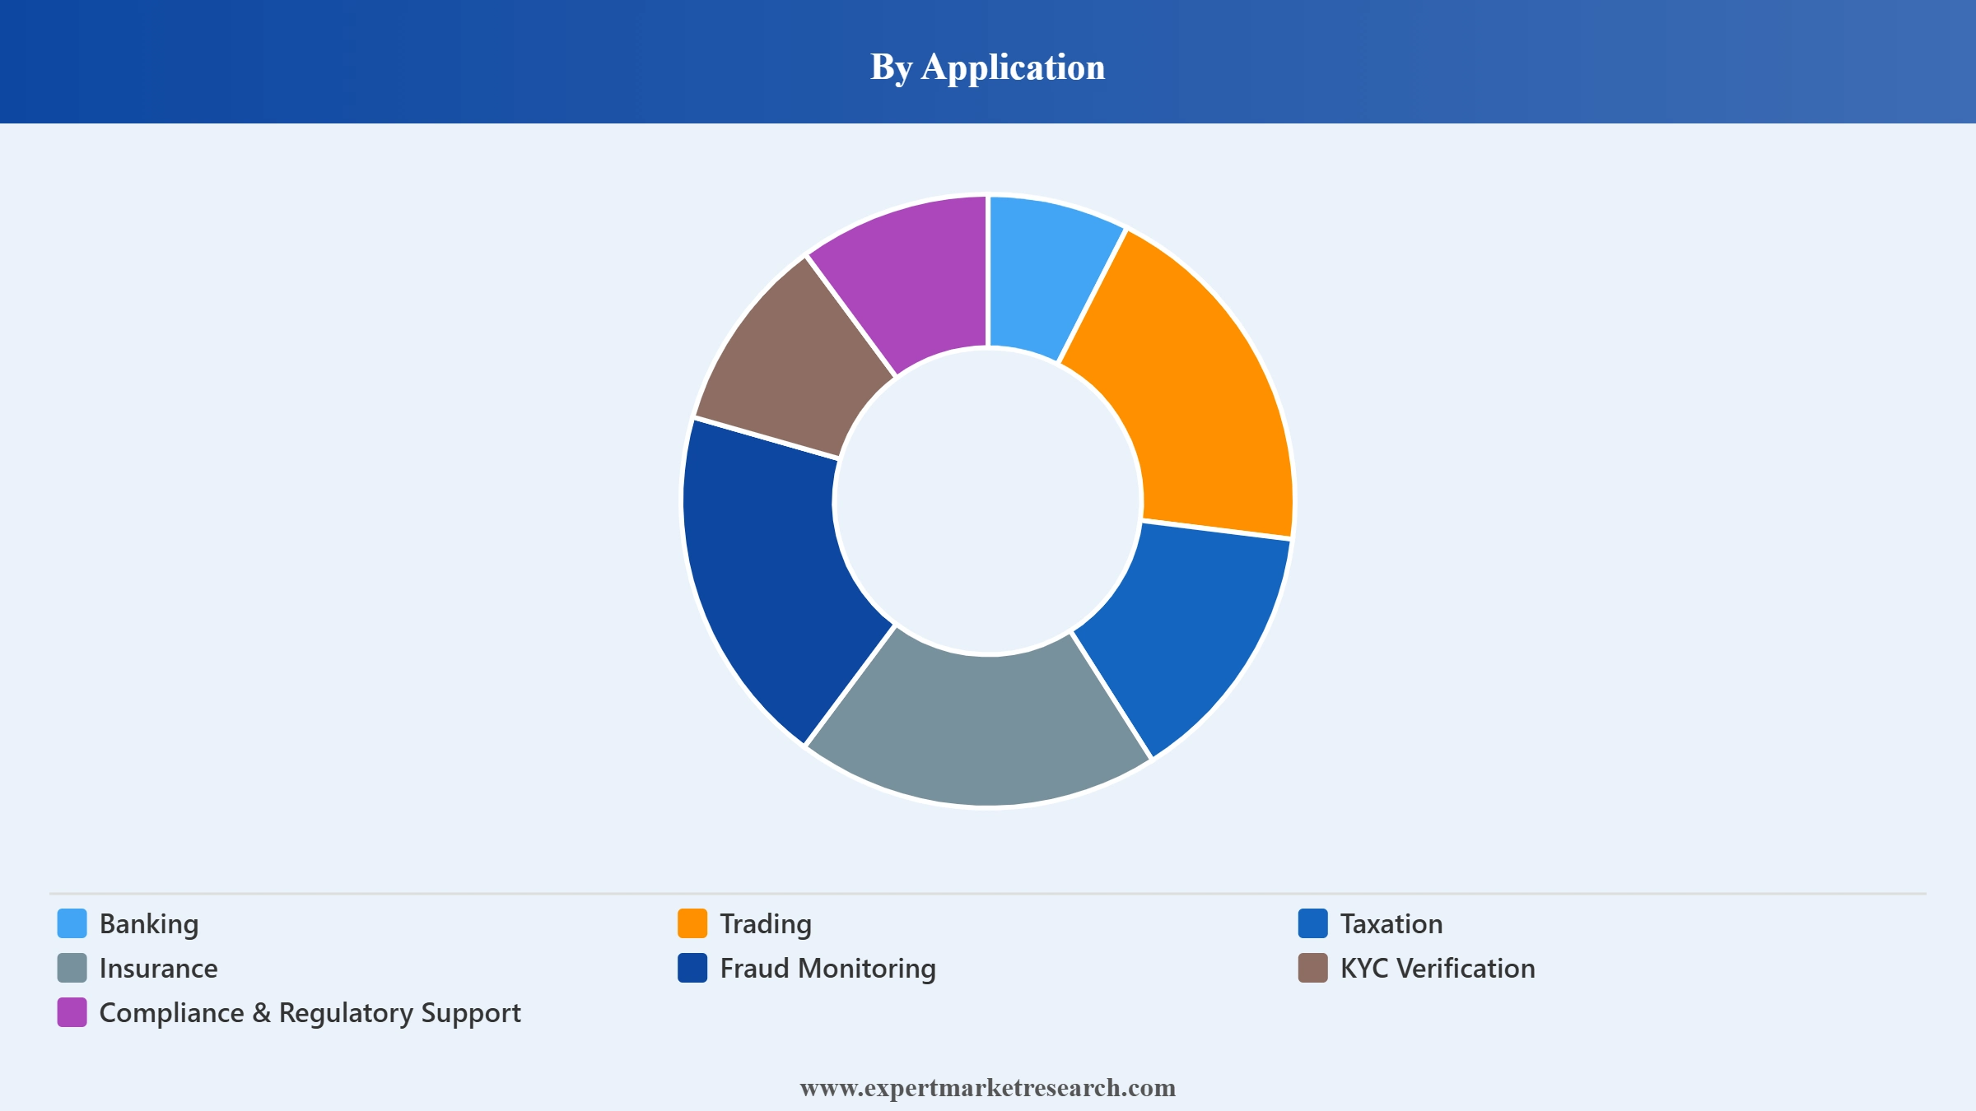1976x1111 pixels.
Task: Select the 'Insurance' legend label
Action: pyautogui.click(x=159, y=969)
